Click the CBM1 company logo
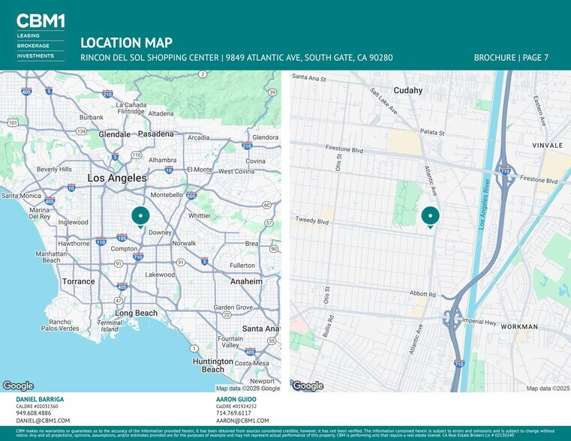This screenshot has height=441, width=571. click(40, 21)
